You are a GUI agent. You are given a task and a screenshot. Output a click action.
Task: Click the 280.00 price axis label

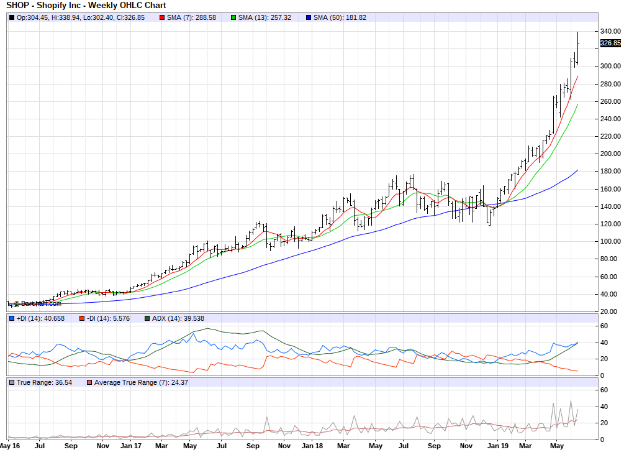pyautogui.click(x=610, y=84)
